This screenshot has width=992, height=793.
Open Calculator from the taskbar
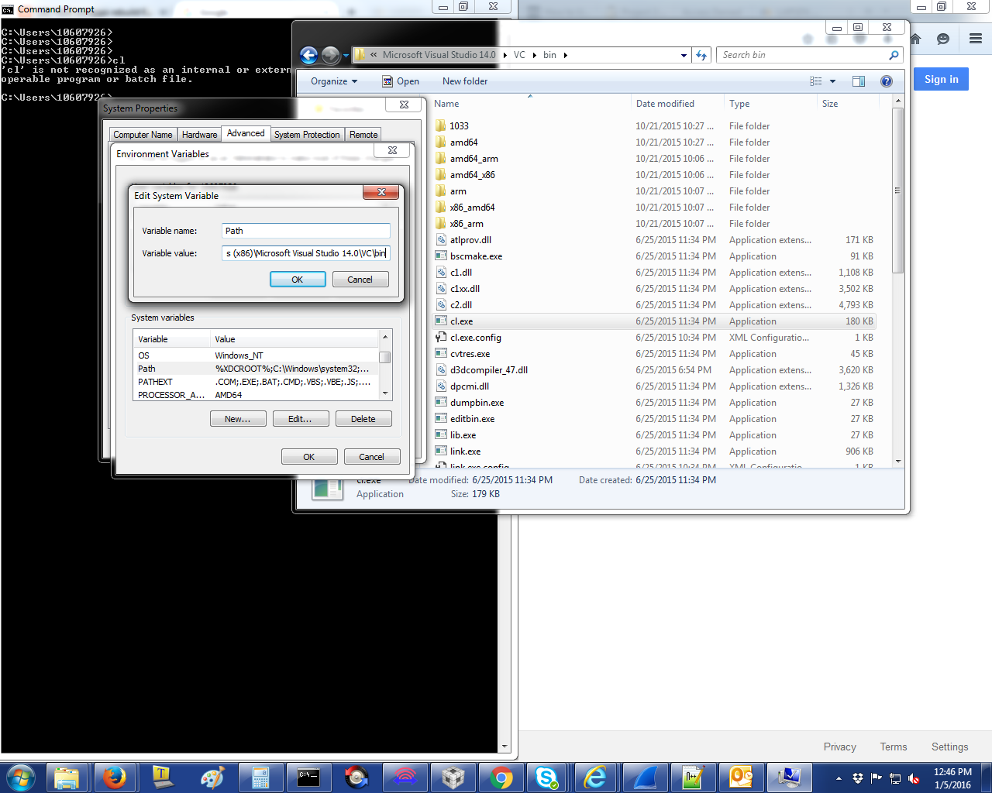[260, 778]
